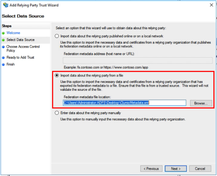Screen dimensions: 217x176
Task: Click the Federation metadata file location field
Action: 125,103
